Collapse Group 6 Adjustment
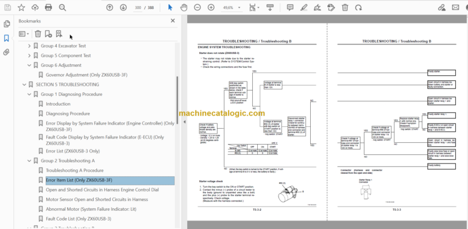This screenshot has height=229, width=468. point(29,65)
